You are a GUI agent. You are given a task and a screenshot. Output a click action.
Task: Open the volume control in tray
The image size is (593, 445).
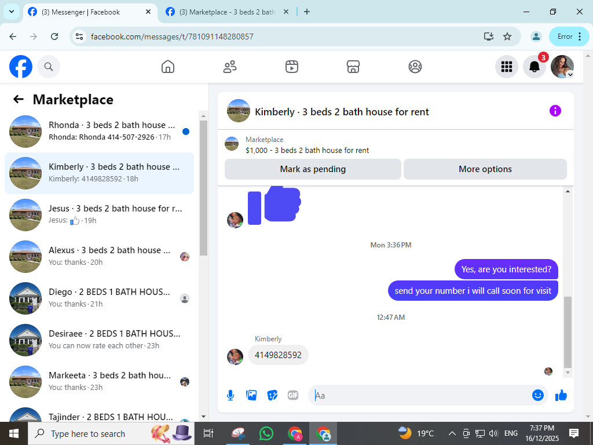click(493, 433)
